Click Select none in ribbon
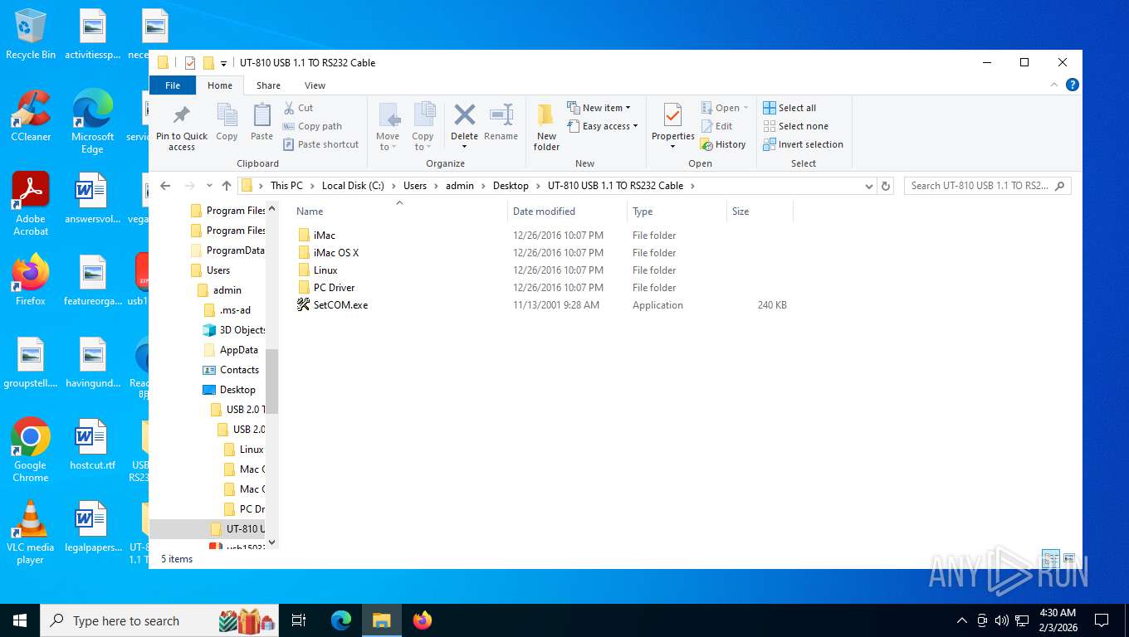 point(795,126)
